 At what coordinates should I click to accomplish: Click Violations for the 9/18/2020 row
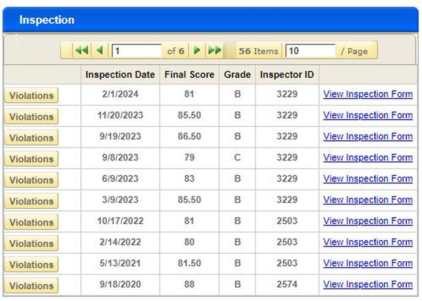tap(31, 285)
